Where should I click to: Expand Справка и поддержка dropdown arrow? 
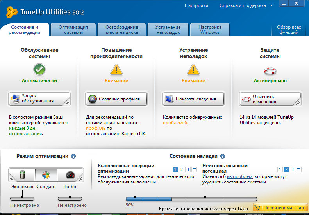pyautogui.click(x=271, y=5)
